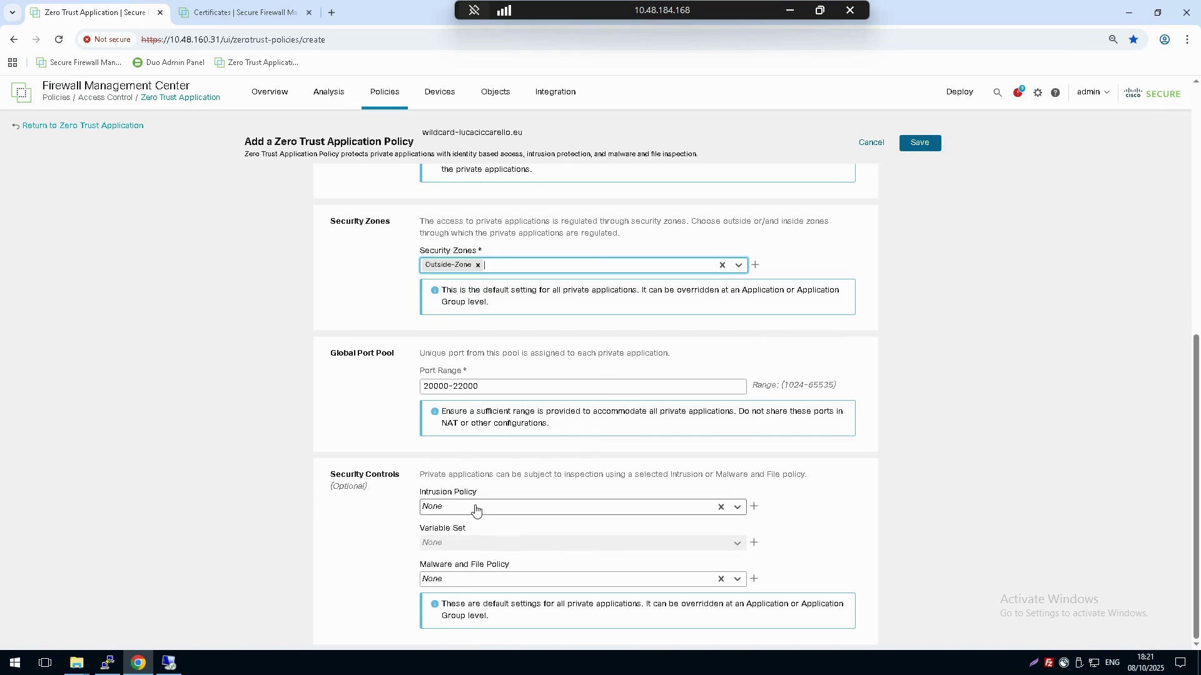Click the page vertical scrollbar
The width and height of the screenshot is (1201, 675).
click(x=1196, y=487)
